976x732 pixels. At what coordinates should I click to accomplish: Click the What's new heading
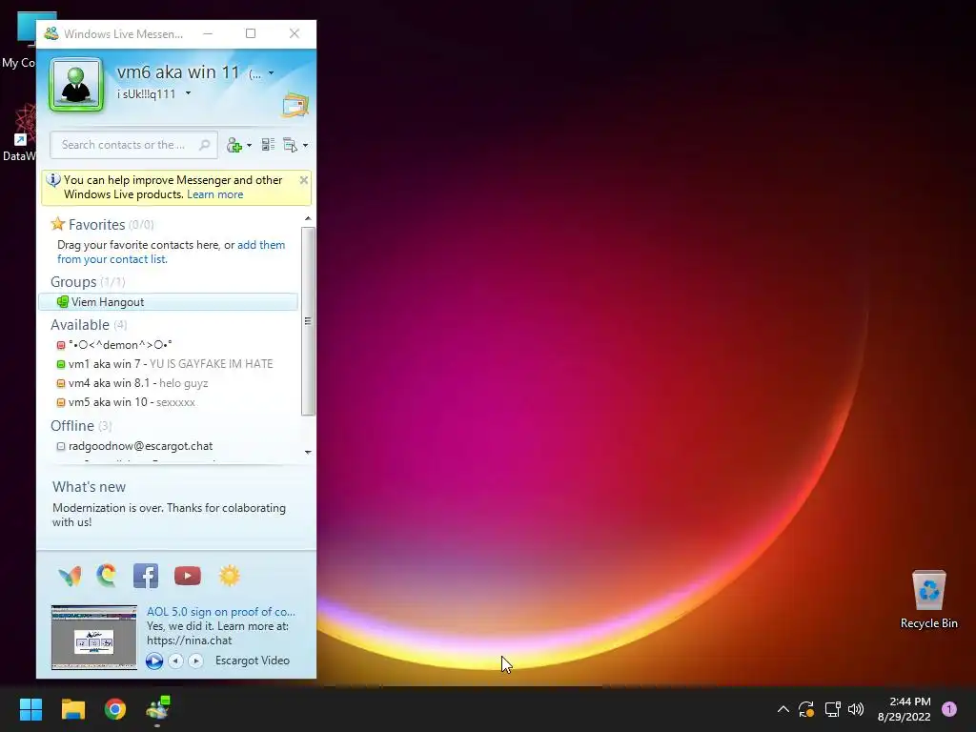(x=89, y=487)
